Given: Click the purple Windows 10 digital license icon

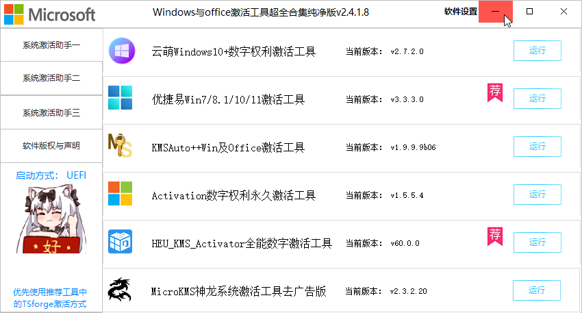Looking at the screenshot, I should coord(122,51).
